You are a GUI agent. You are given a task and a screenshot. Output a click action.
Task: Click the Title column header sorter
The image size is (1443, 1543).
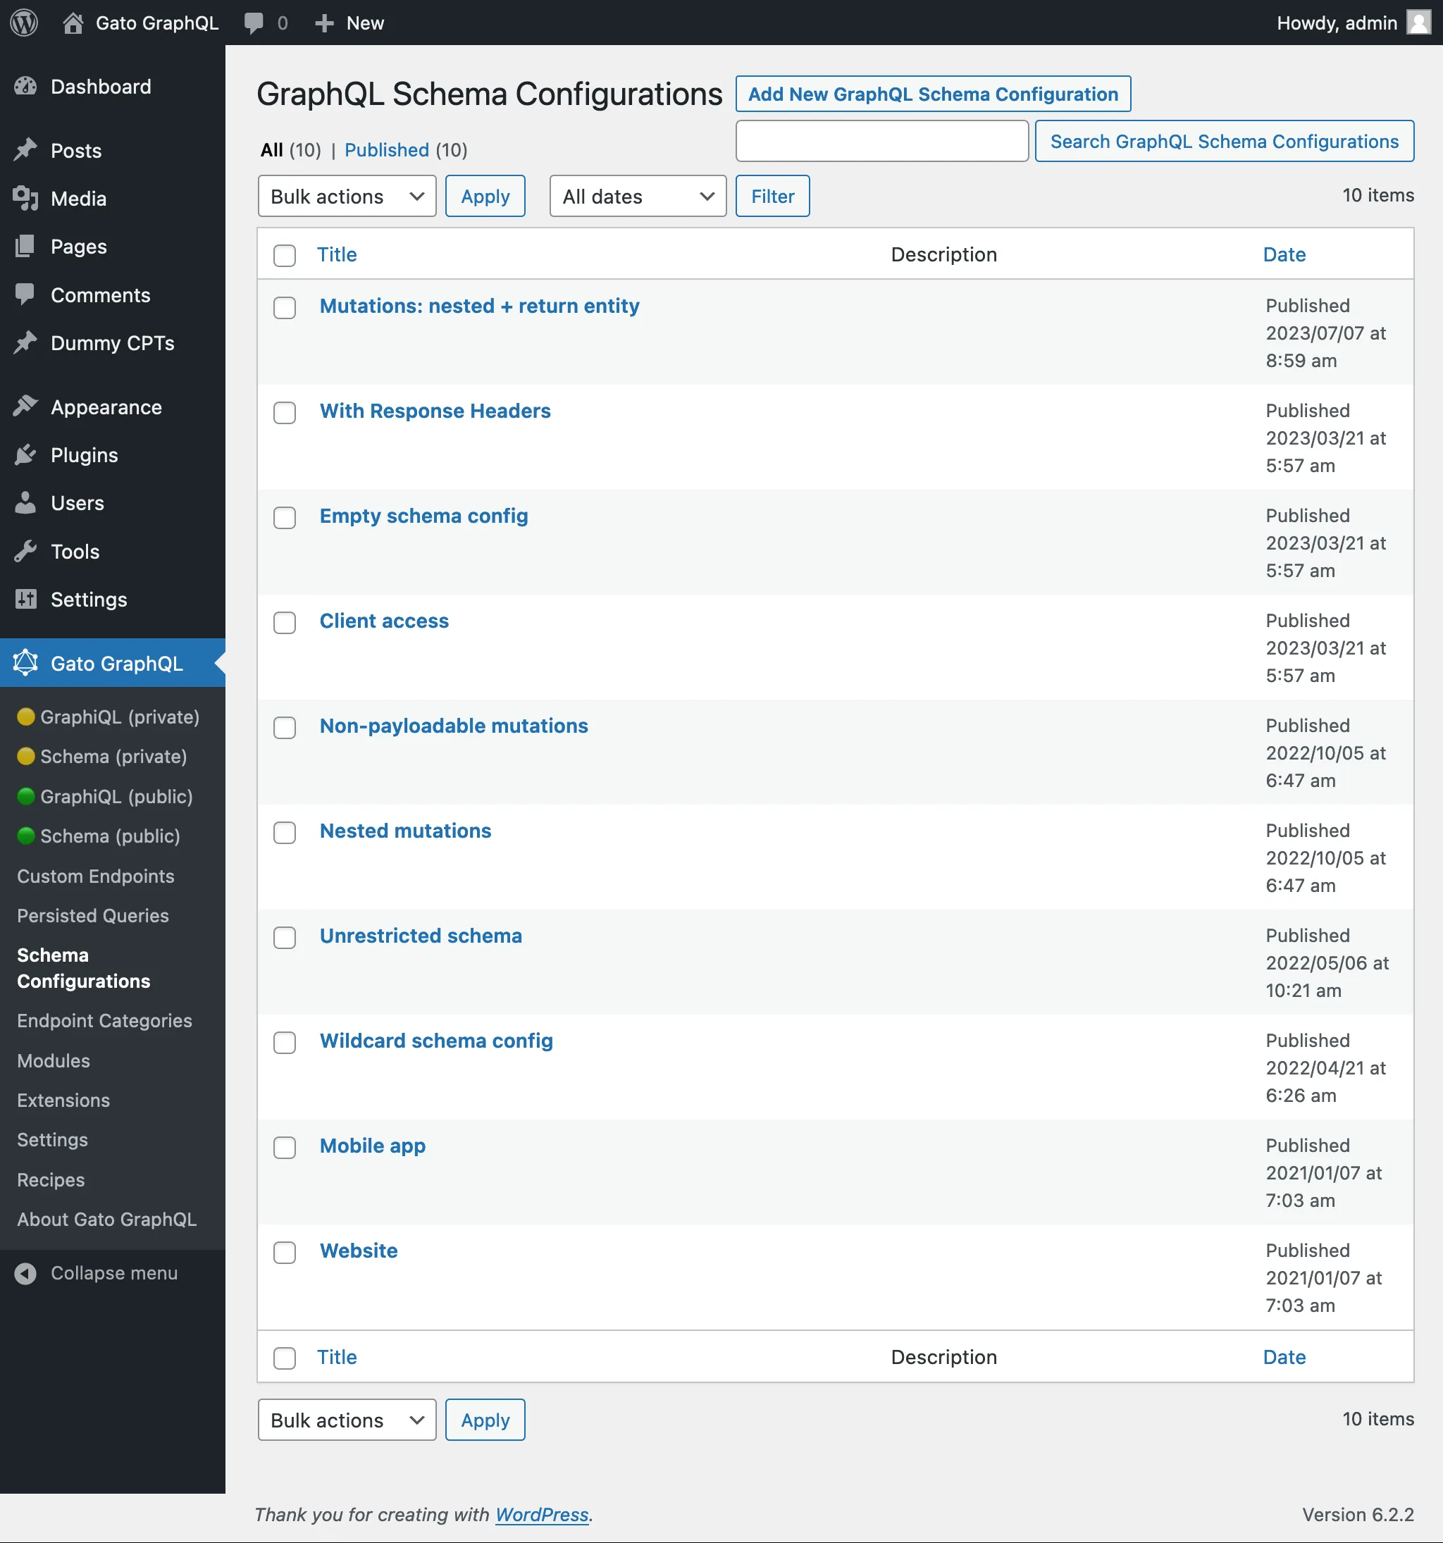(x=336, y=254)
